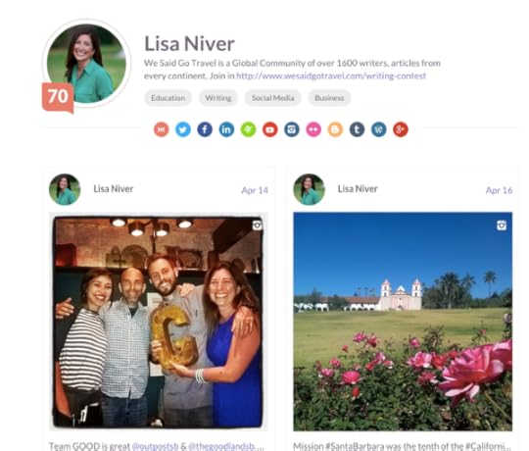Open the Tumblr icon
The image size is (529, 451).
click(357, 129)
